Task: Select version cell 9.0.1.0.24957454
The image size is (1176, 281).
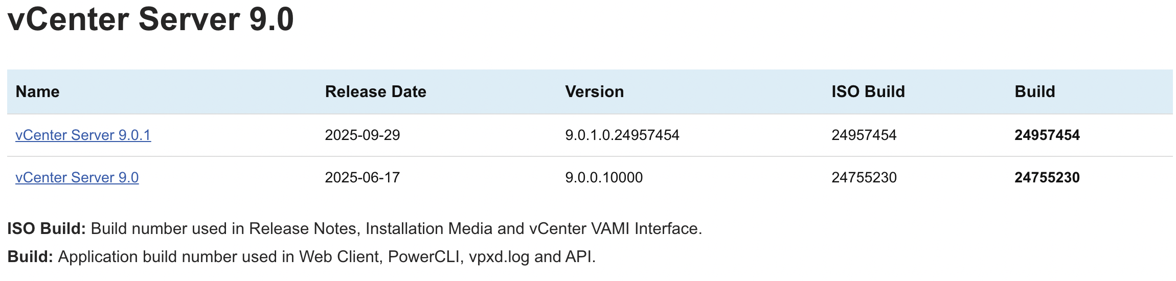Action: click(622, 135)
